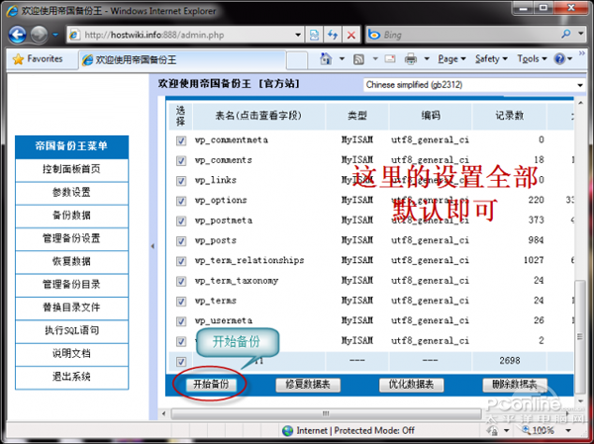Click the address bar URL field

click(x=188, y=34)
